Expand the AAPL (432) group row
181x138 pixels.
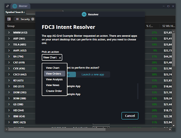(x=9, y=50)
